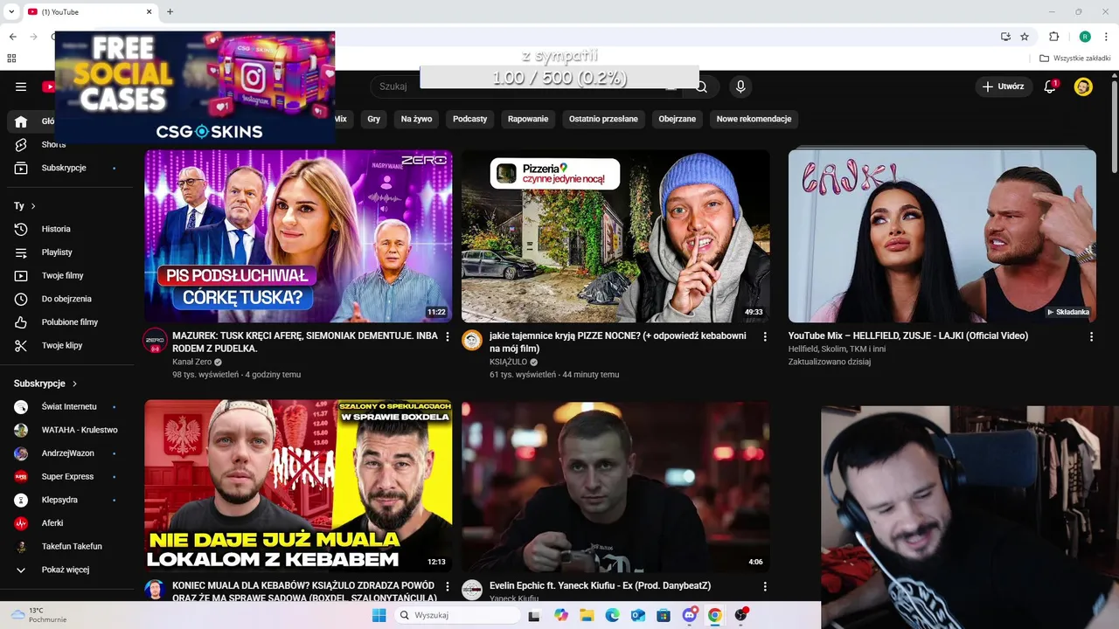The width and height of the screenshot is (1119, 629).
Task: Select the Ostatnio przesłane filter chip
Action: (603, 119)
